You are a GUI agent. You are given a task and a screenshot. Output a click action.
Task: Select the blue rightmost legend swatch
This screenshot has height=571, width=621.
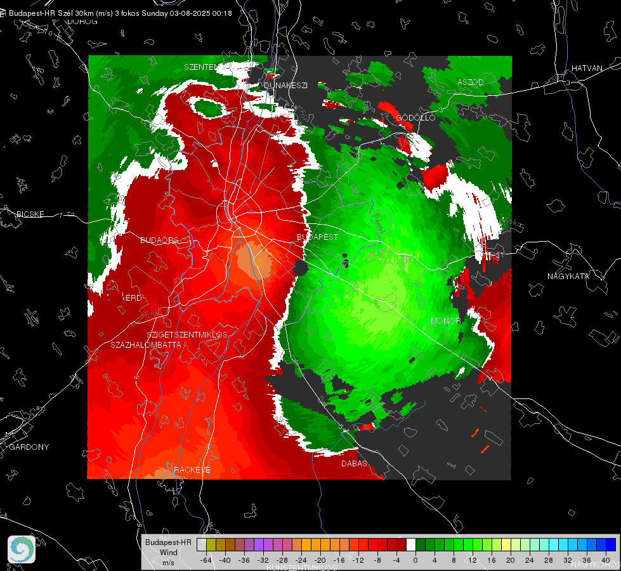611,545
